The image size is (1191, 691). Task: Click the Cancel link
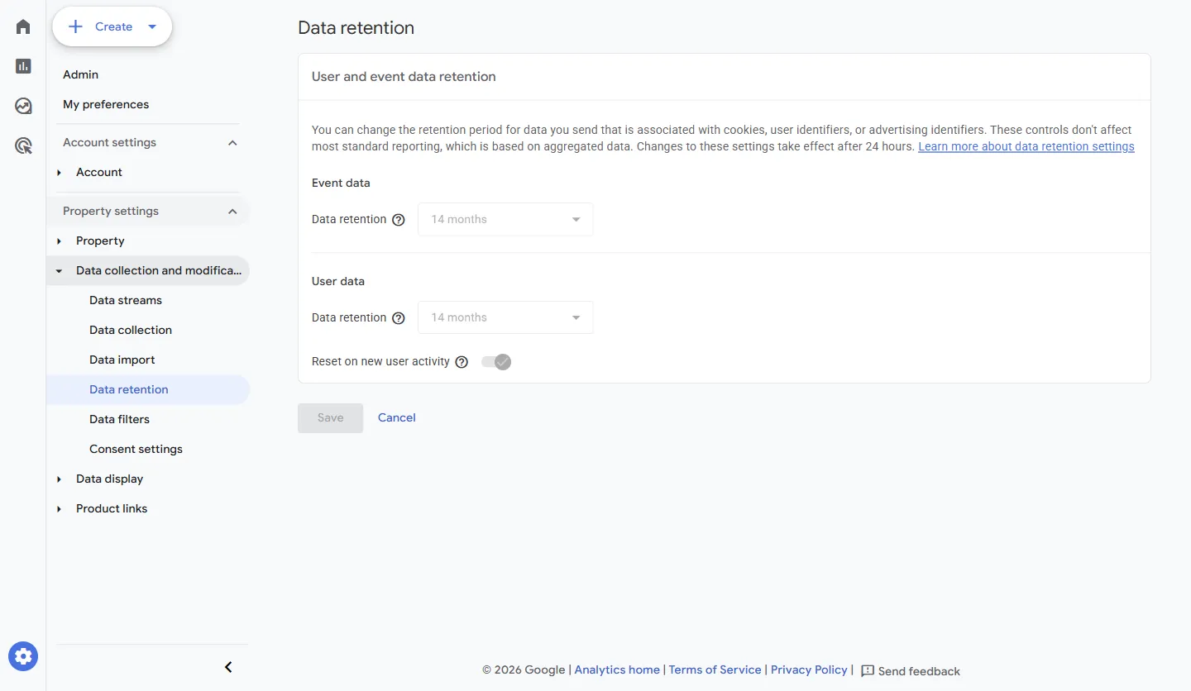click(x=397, y=417)
